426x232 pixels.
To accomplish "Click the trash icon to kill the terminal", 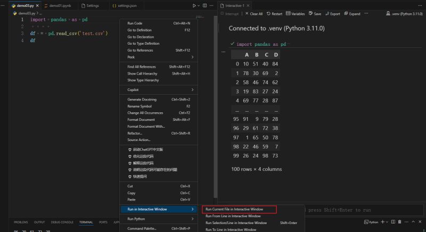I will click(x=400, y=222).
